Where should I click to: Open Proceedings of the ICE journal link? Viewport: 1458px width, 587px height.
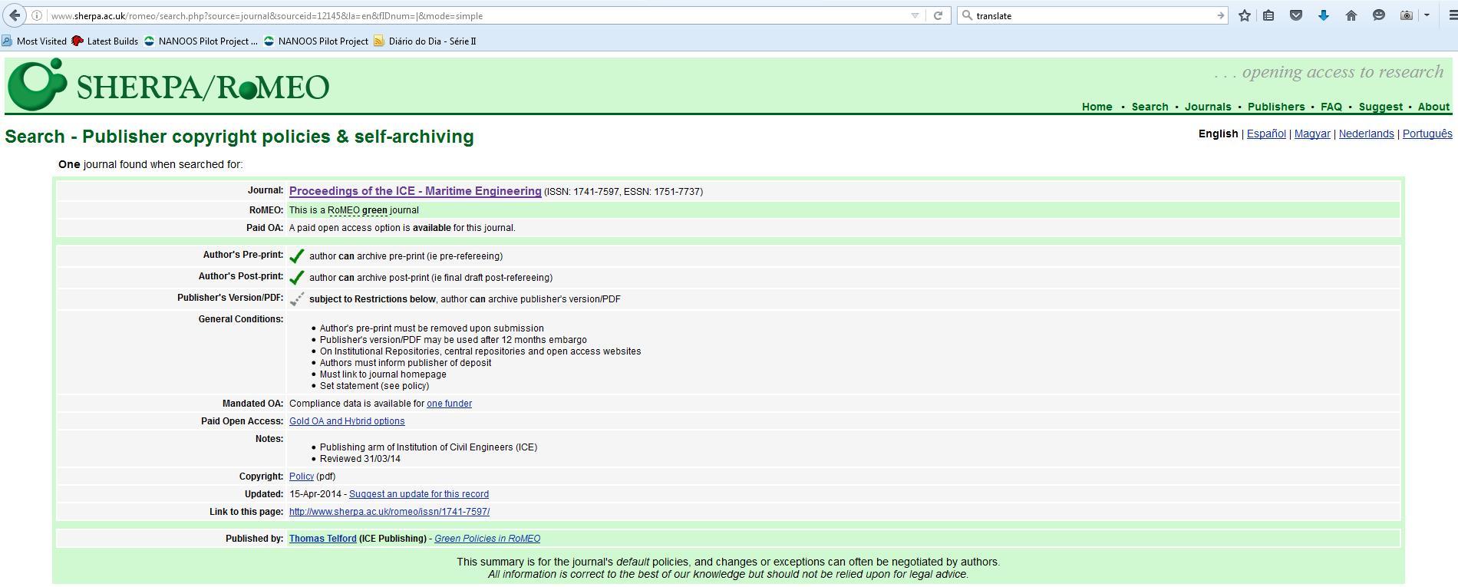(414, 191)
